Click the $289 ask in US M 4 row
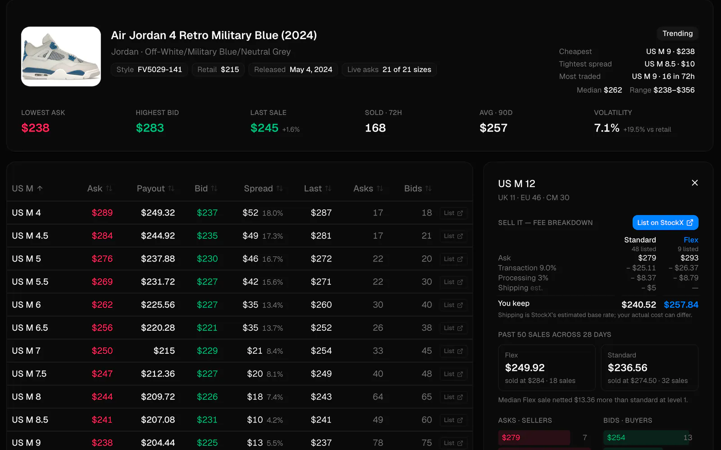Screen dimensions: 721x450 [x=102, y=213]
